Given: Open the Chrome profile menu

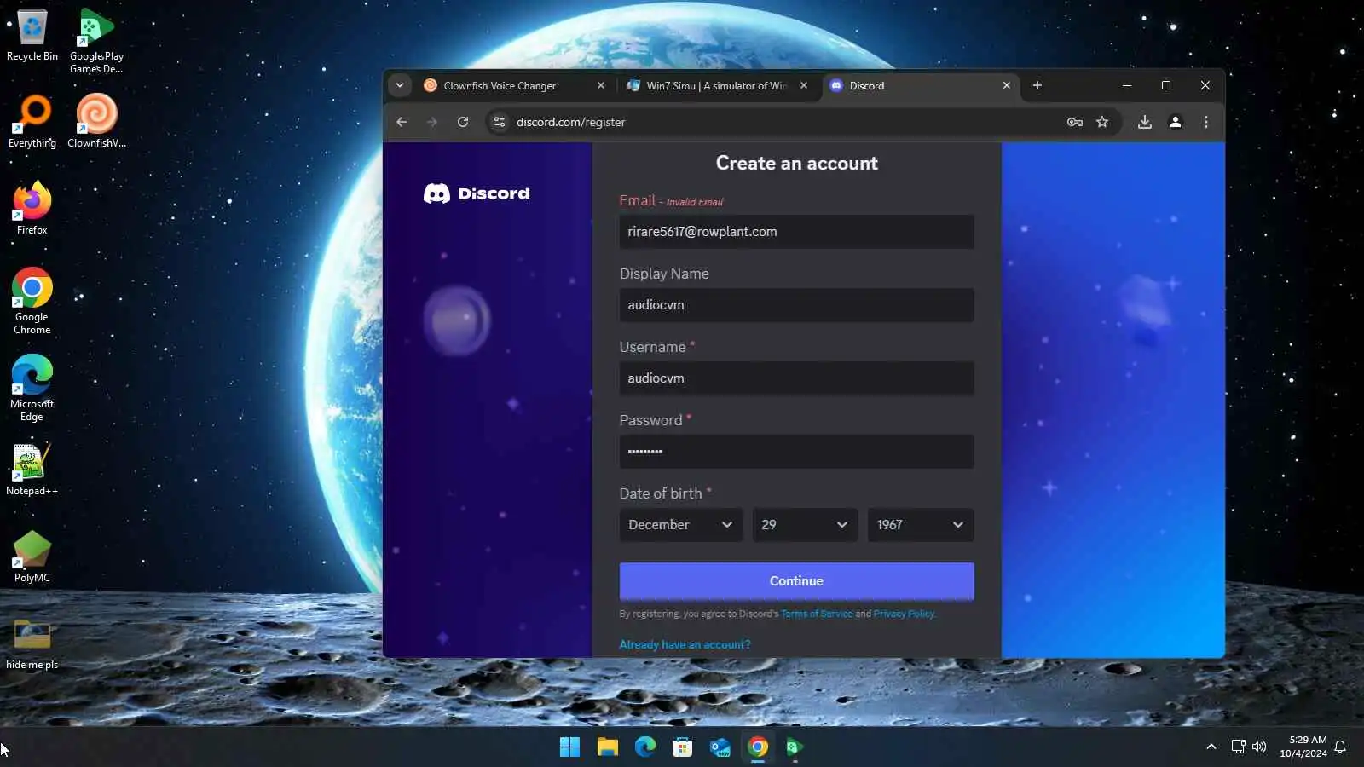Looking at the screenshot, I should pyautogui.click(x=1176, y=122).
